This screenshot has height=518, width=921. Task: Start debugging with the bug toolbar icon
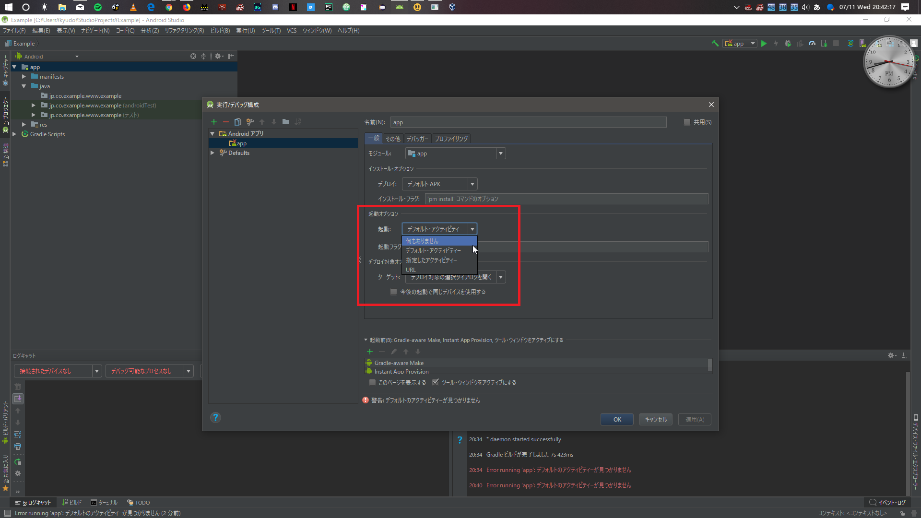pos(788,43)
